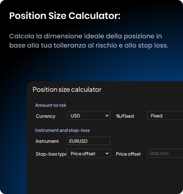The width and height of the screenshot is (183, 194).
Task: Open the Fixed selector next to %/Fixed
Action: click(x=165, y=115)
